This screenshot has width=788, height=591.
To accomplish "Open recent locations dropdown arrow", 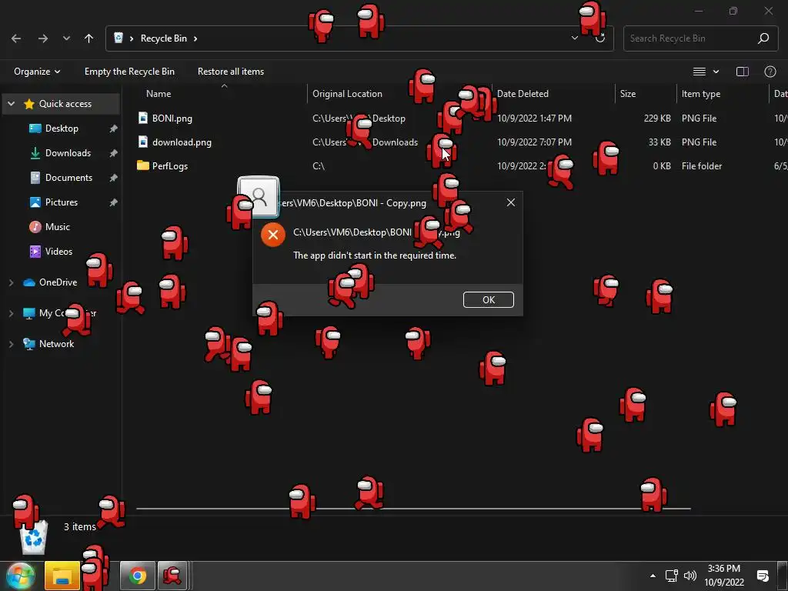I will (66, 38).
